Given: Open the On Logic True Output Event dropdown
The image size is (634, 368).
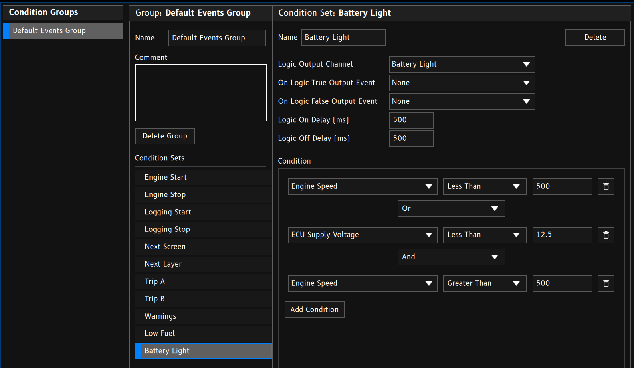Looking at the screenshot, I should click(462, 83).
